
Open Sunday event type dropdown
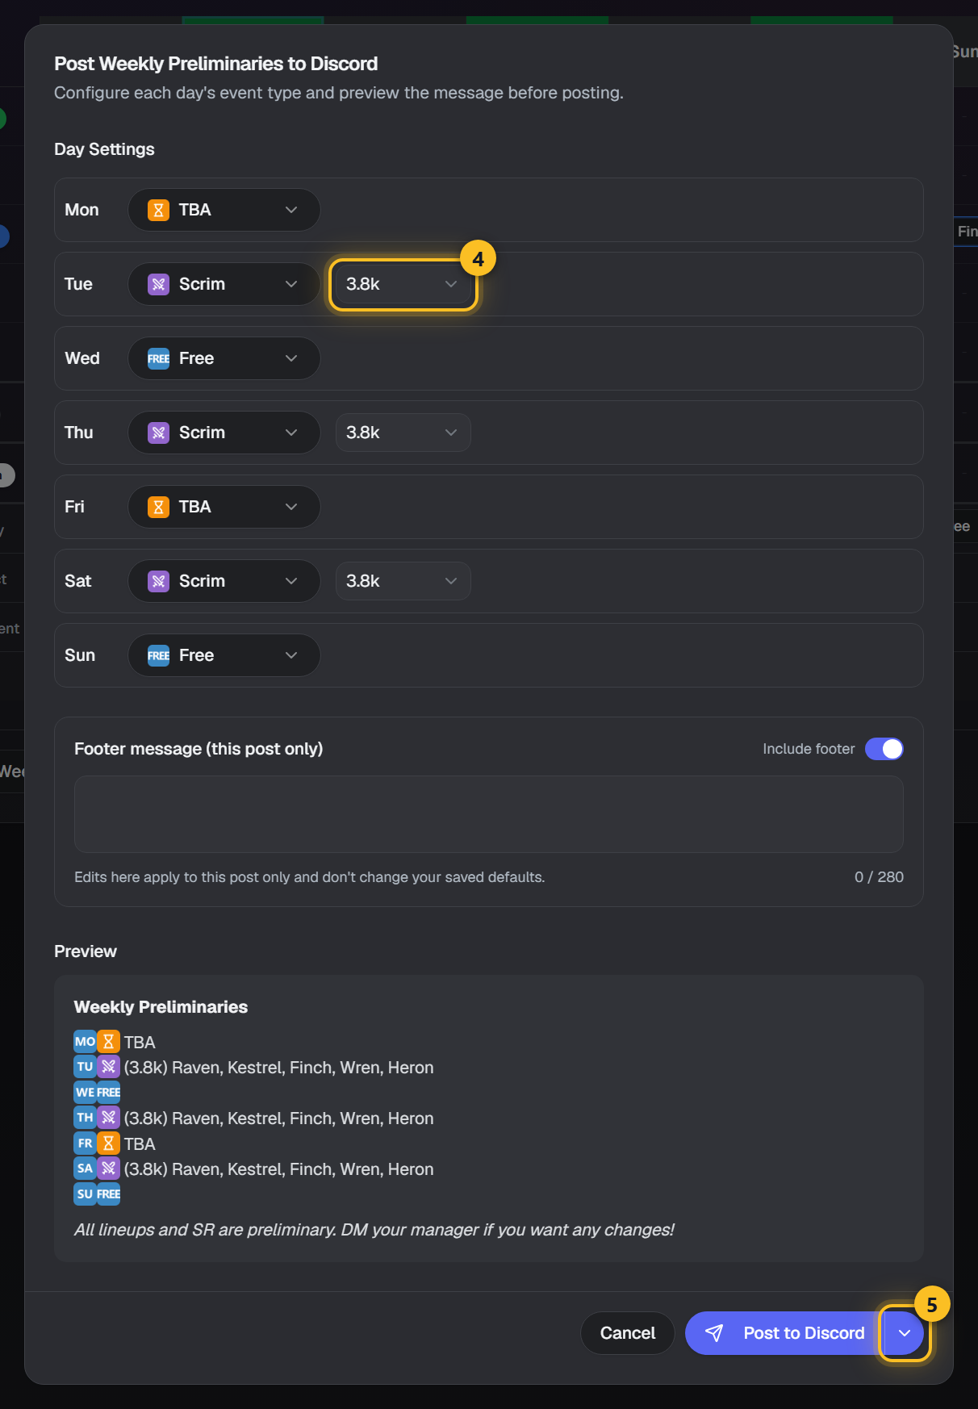(224, 655)
